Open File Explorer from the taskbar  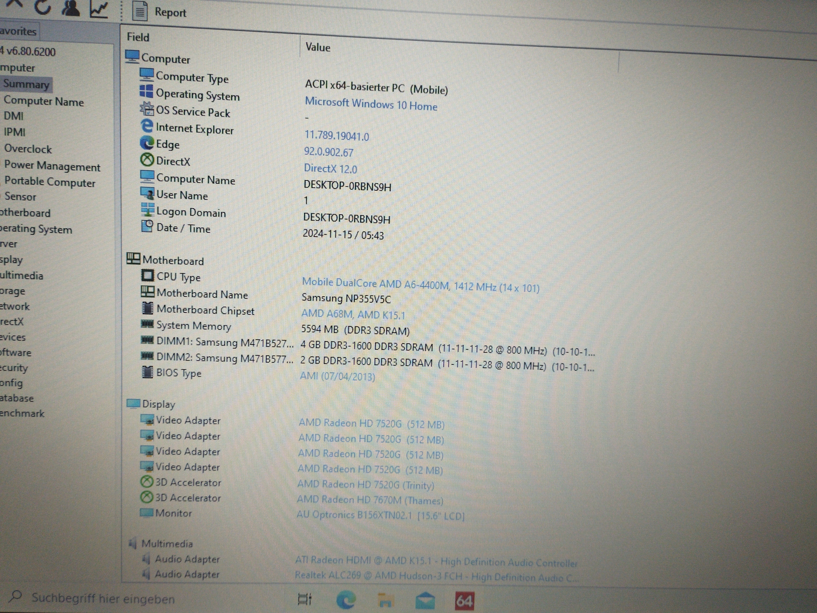pyautogui.click(x=385, y=601)
